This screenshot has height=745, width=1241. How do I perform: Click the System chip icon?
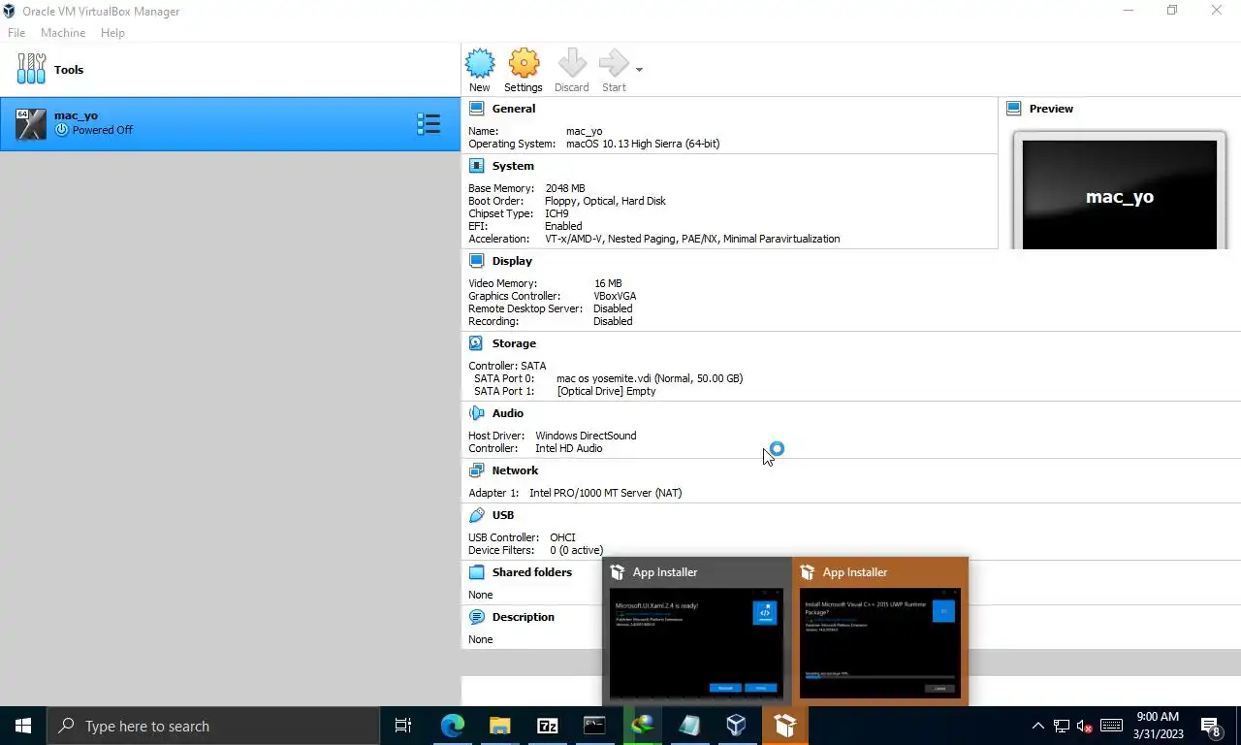point(476,166)
